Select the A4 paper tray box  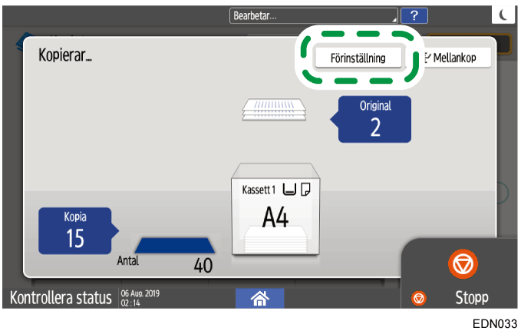click(x=275, y=211)
